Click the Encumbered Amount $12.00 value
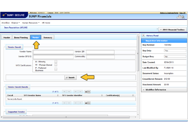 167,79
